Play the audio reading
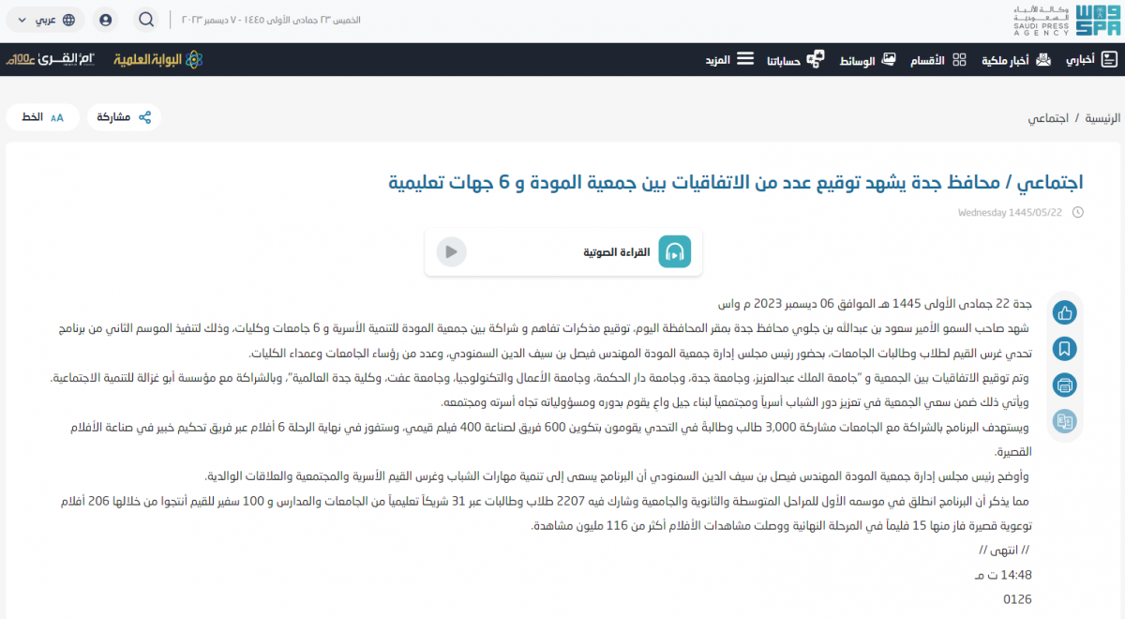Image resolution: width=1125 pixels, height=619 pixels. coord(451,251)
